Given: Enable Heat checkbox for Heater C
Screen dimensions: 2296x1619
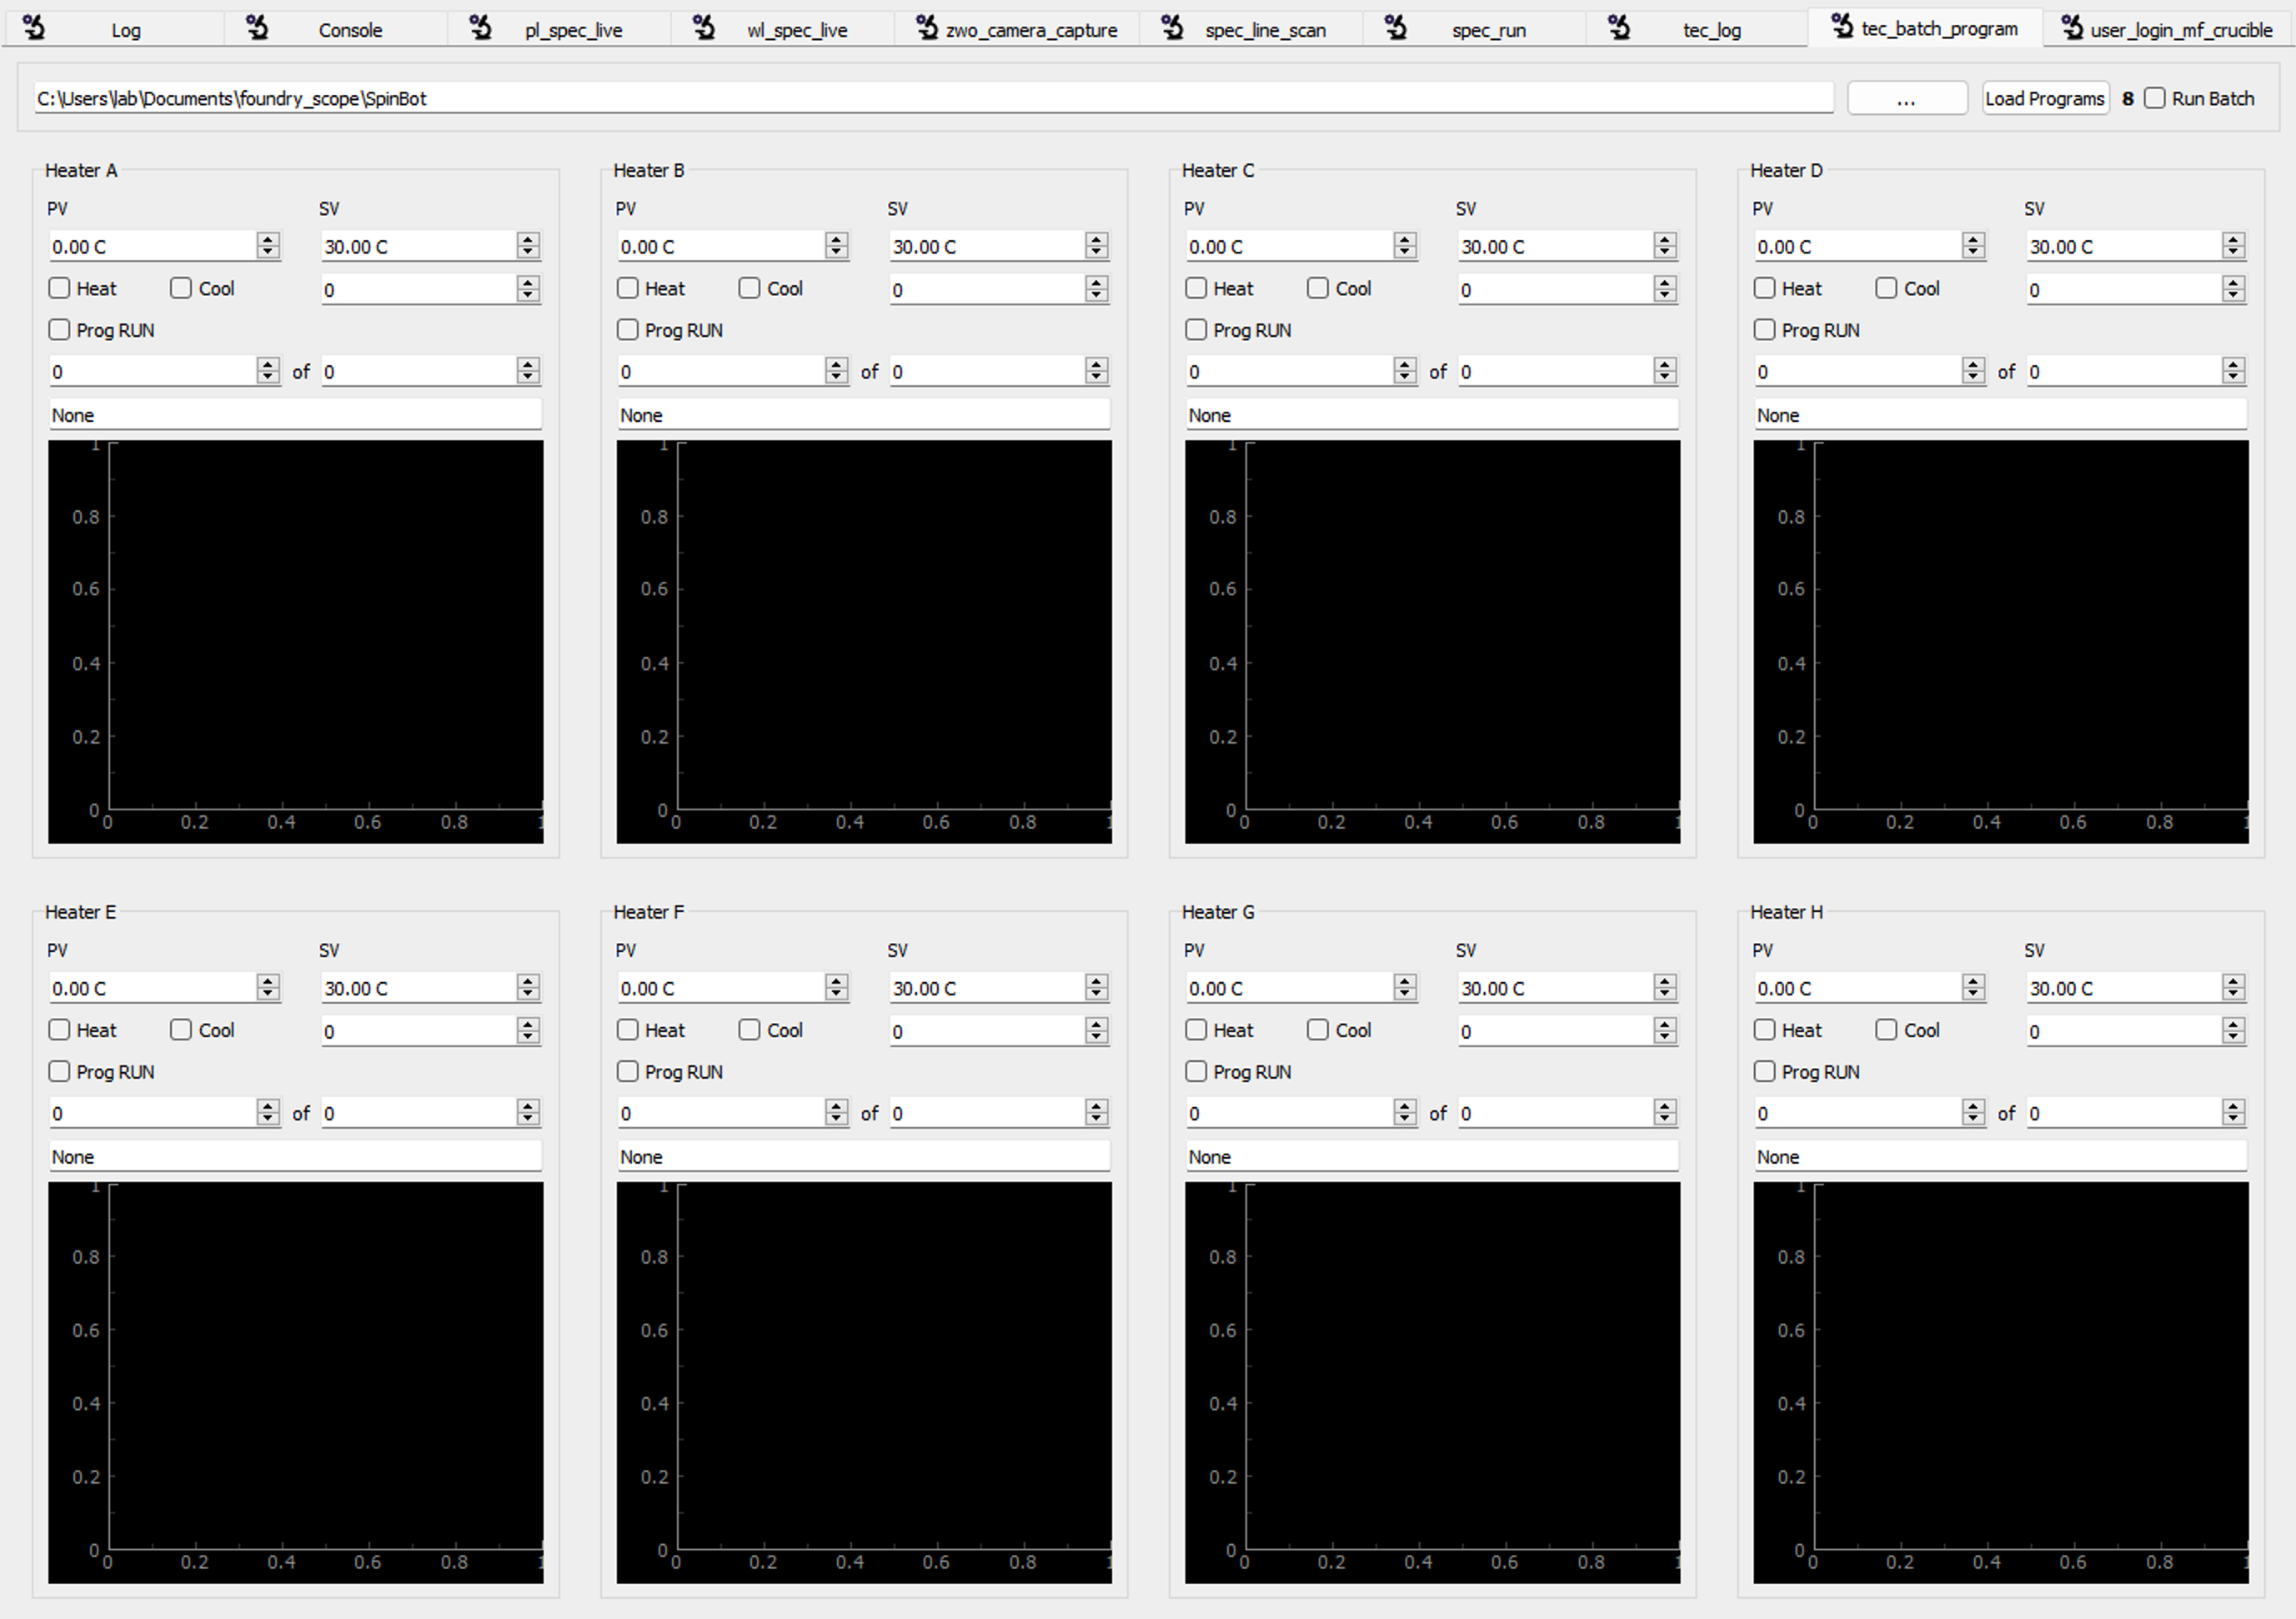Looking at the screenshot, I should tap(1196, 288).
